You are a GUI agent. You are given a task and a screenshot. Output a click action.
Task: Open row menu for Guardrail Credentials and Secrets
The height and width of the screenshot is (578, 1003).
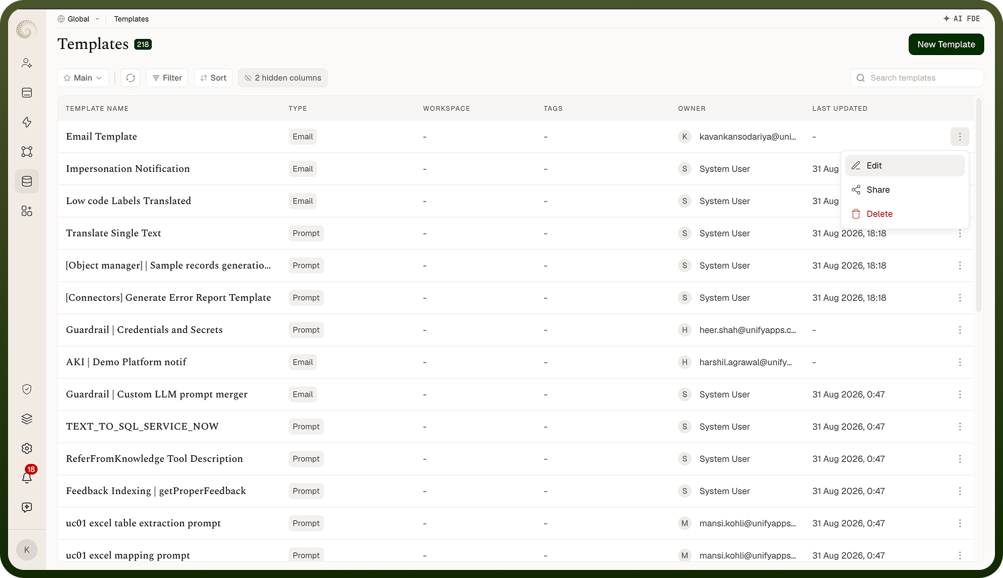960,330
